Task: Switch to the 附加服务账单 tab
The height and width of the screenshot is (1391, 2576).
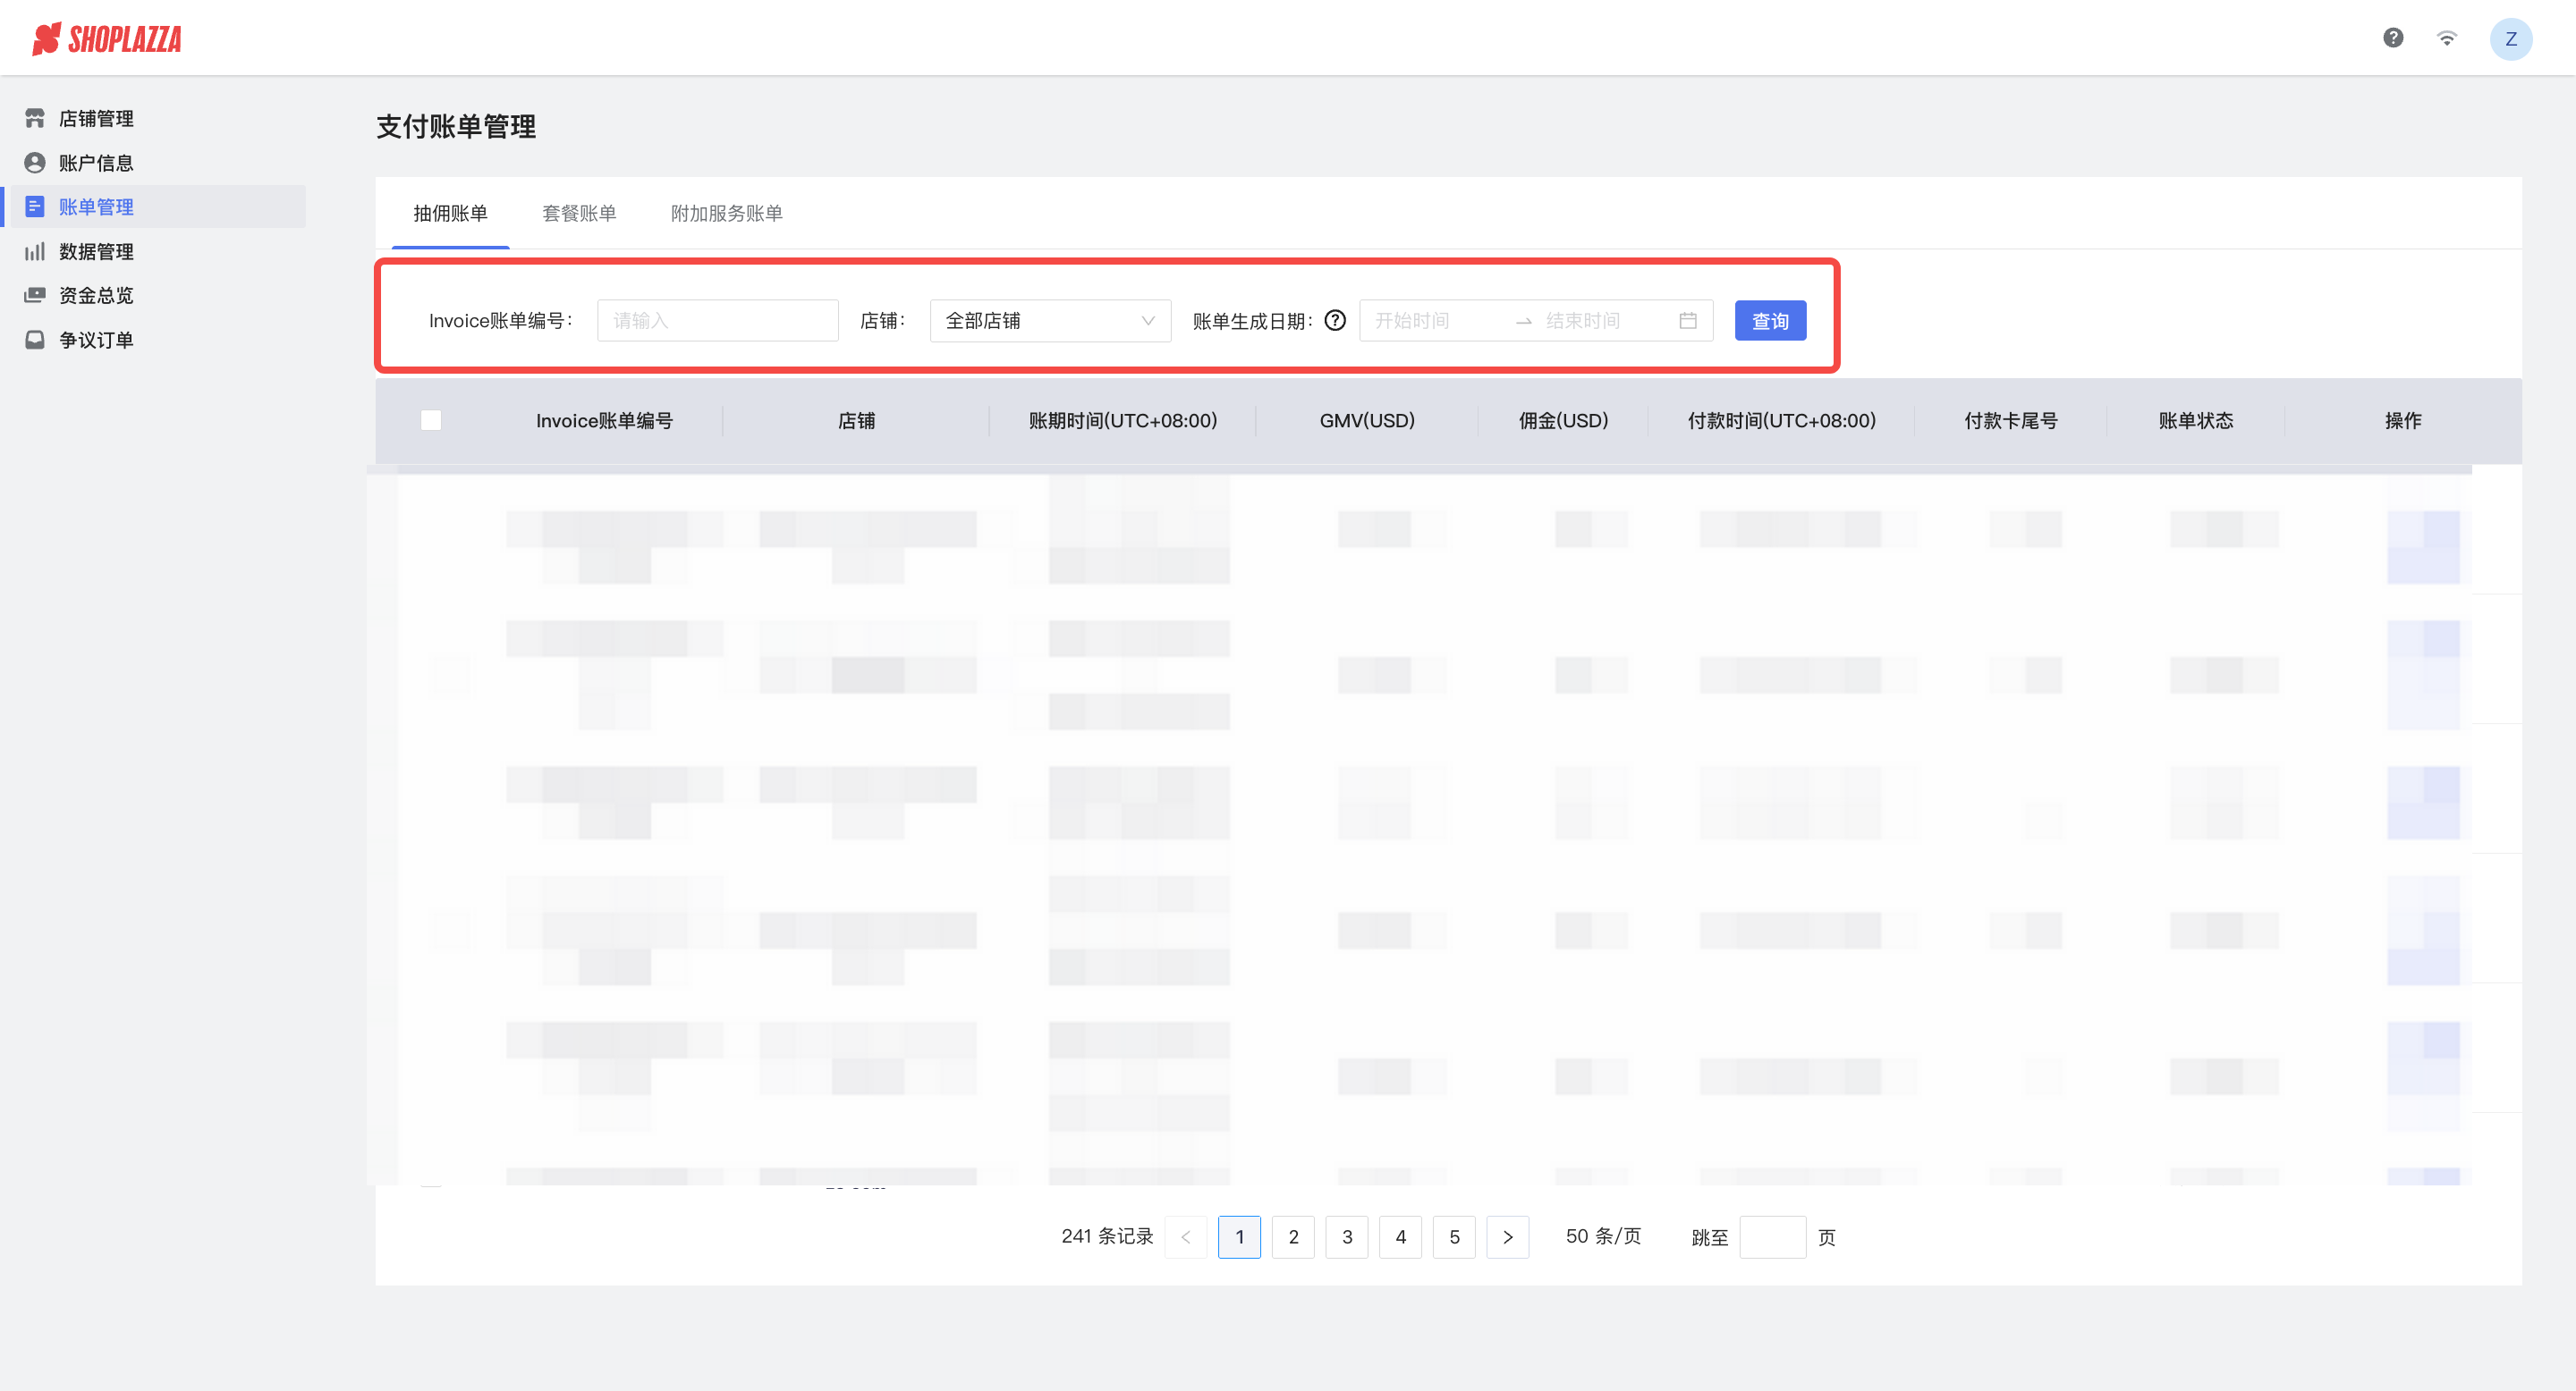Action: pos(726,213)
